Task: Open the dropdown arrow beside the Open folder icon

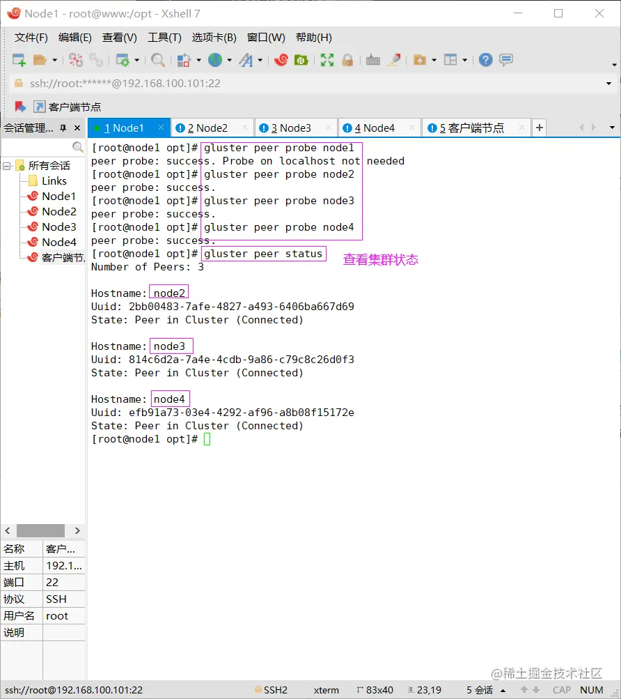Action: (55, 60)
